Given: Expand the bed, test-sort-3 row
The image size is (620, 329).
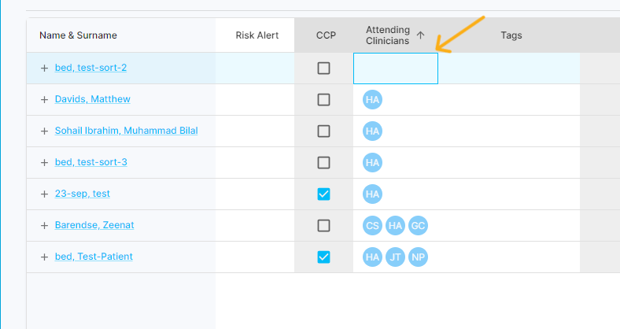Looking at the screenshot, I should pyautogui.click(x=44, y=163).
